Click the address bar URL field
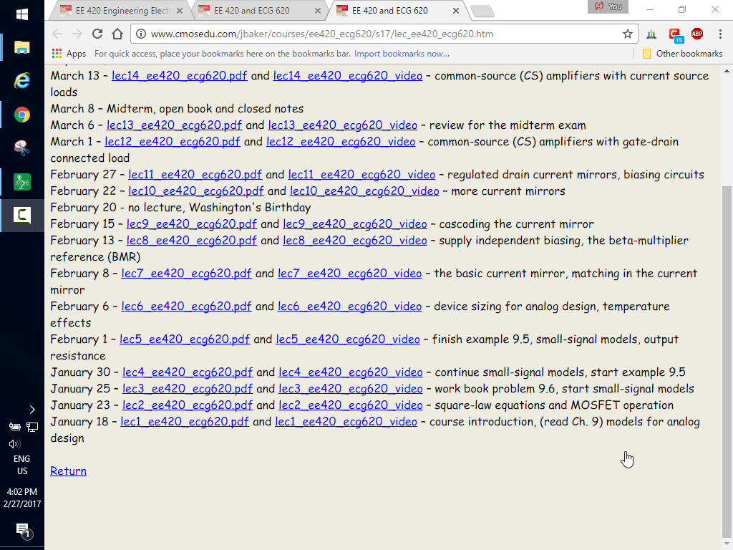This screenshot has width=733, height=550. coord(384,34)
